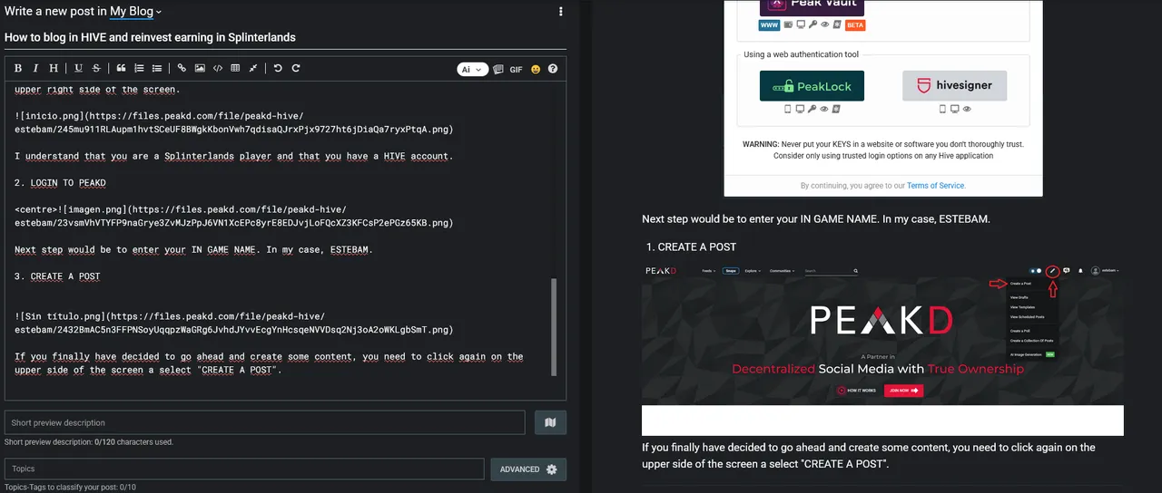
Task: Click Terms of Service link in preview
Action: click(935, 186)
